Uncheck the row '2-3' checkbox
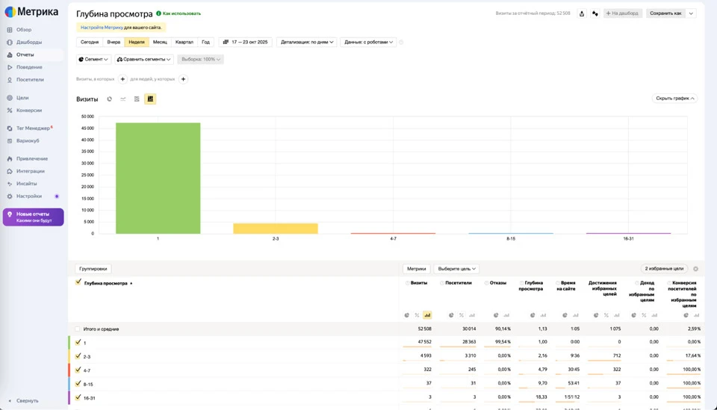 [x=78, y=356]
